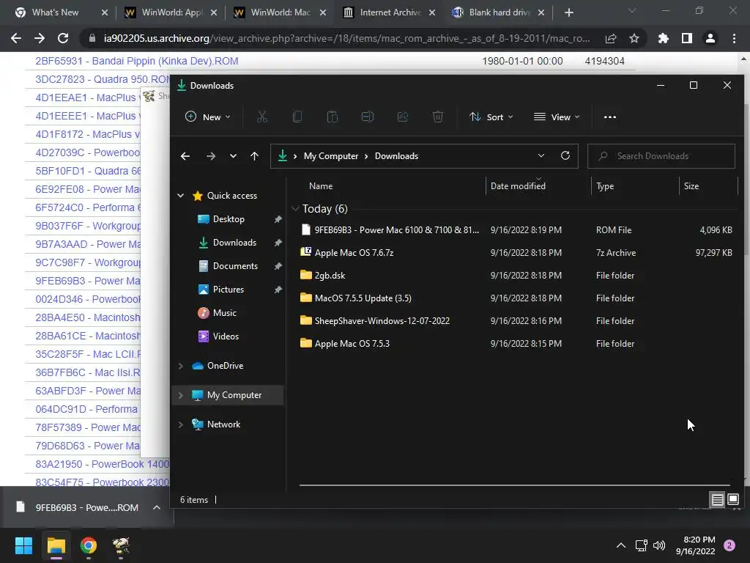Viewport: 750px width, 563px height.
Task: Expand address bar history dropdown
Action: pos(541,155)
